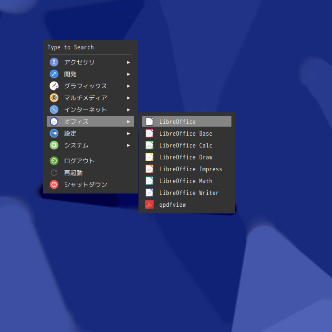Expand the インターネット submenu arrow
Image resolution: width=332 pixels, height=332 pixels.
click(129, 110)
